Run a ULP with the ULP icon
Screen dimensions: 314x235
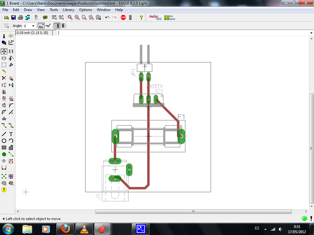click(61, 17)
